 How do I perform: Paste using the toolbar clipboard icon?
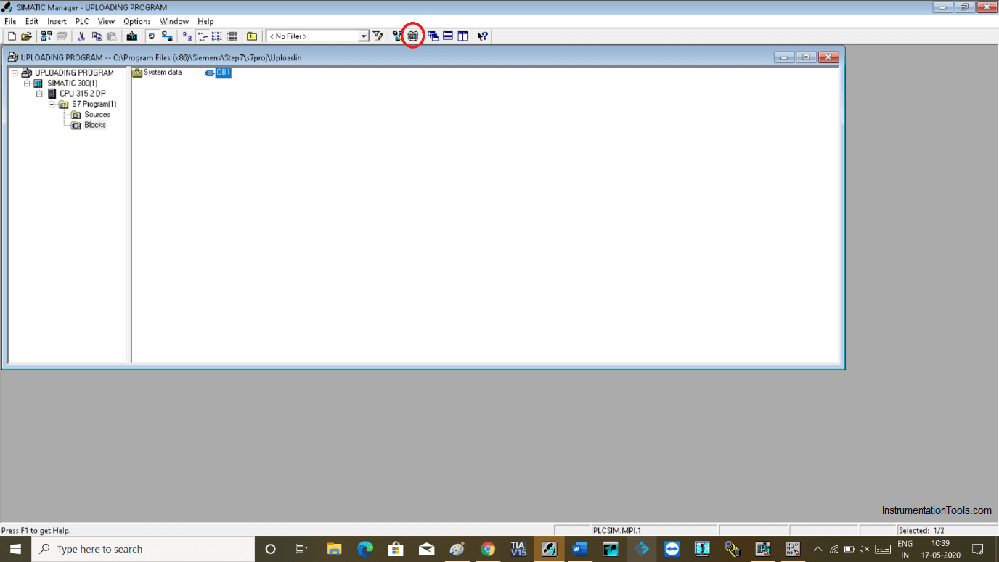click(112, 36)
